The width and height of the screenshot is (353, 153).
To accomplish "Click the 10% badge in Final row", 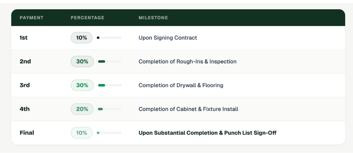I will coord(81,133).
